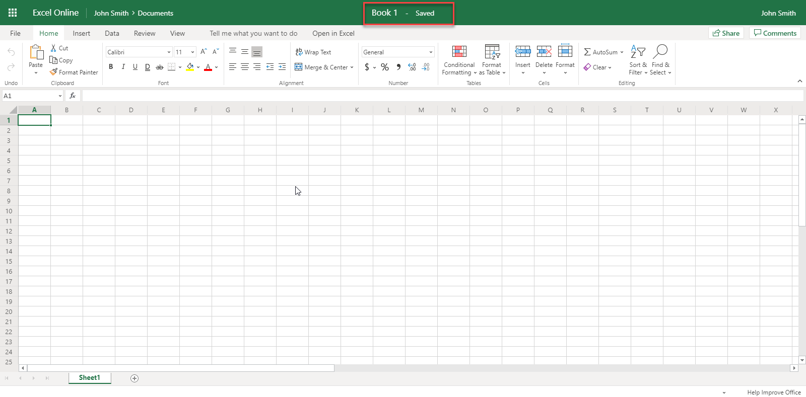This screenshot has width=806, height=397.
Task: Toggle Wrap Text
Action: pyautogui.click(x=313, y=52)
